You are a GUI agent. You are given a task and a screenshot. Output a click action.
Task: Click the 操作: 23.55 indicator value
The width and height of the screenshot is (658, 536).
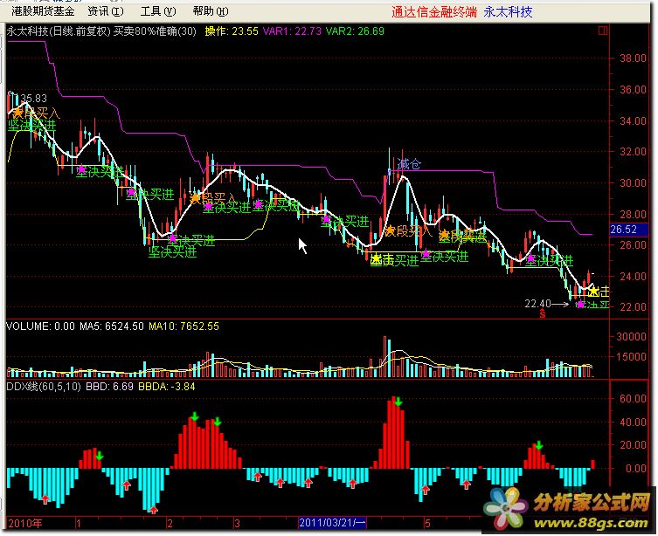pos(232,31)
